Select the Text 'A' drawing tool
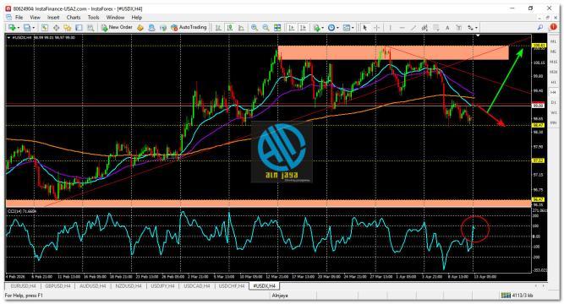This screenshot has height=304, width=564. coord(447,28)
